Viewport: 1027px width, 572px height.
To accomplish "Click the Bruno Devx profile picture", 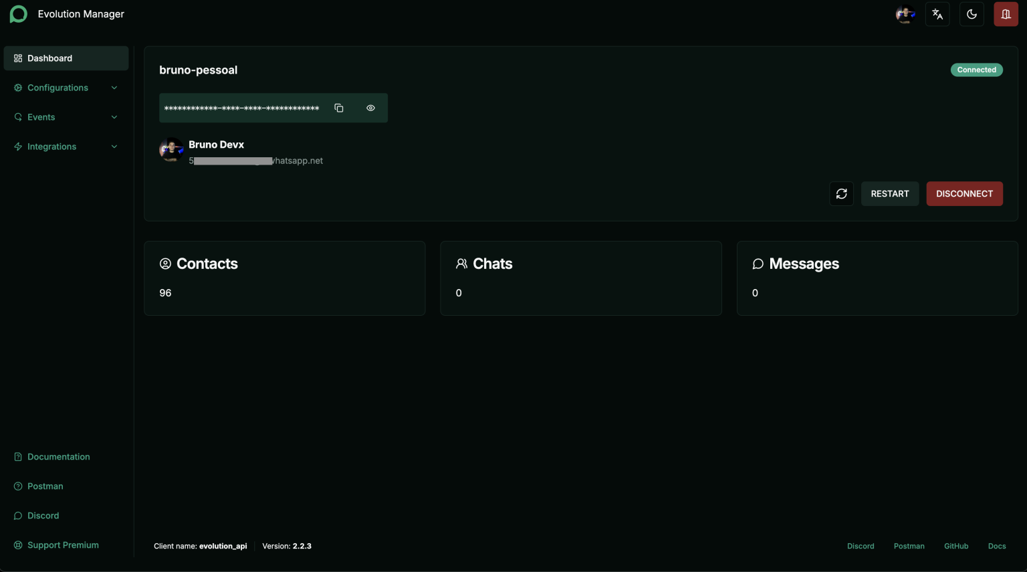I will (x=171, y=149).
